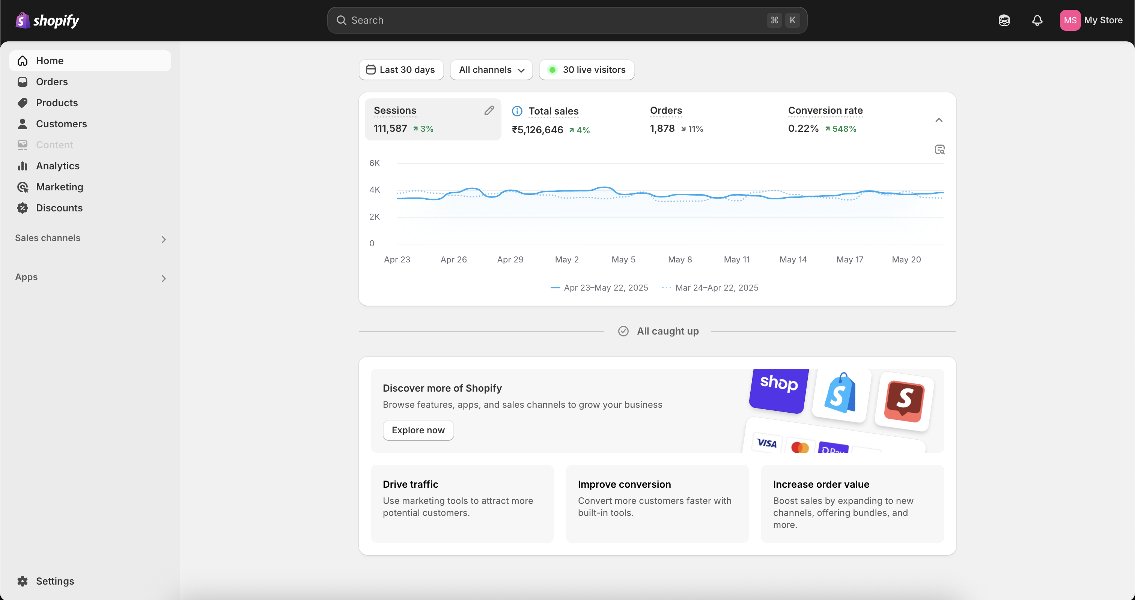Click the pencil icon on Sessions card
Image resolution: width=1135 pixels, height=600 pixels.
click(x=489, y=111)
